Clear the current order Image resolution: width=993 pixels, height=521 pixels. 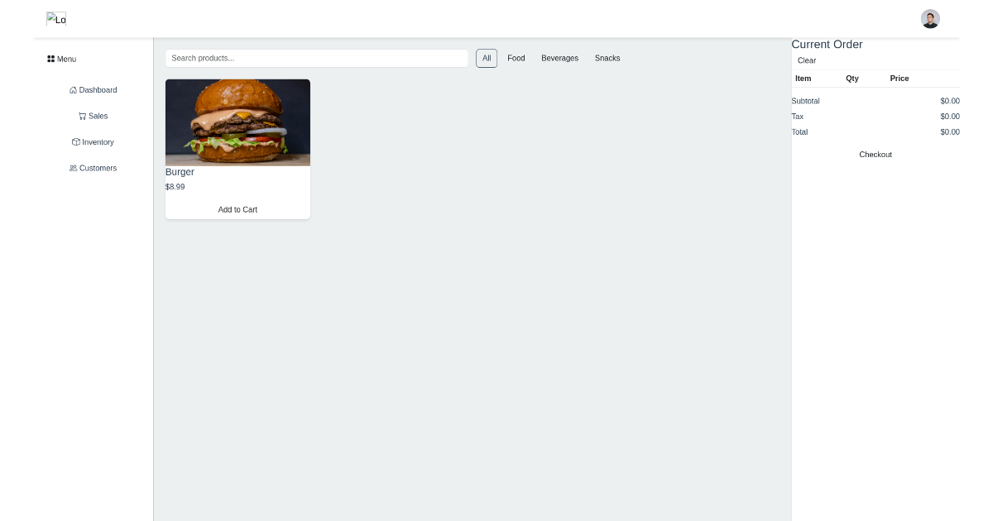point(806,60)
